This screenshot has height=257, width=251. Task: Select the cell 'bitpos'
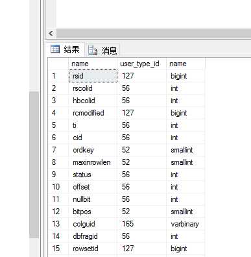[x=93, y=212]
